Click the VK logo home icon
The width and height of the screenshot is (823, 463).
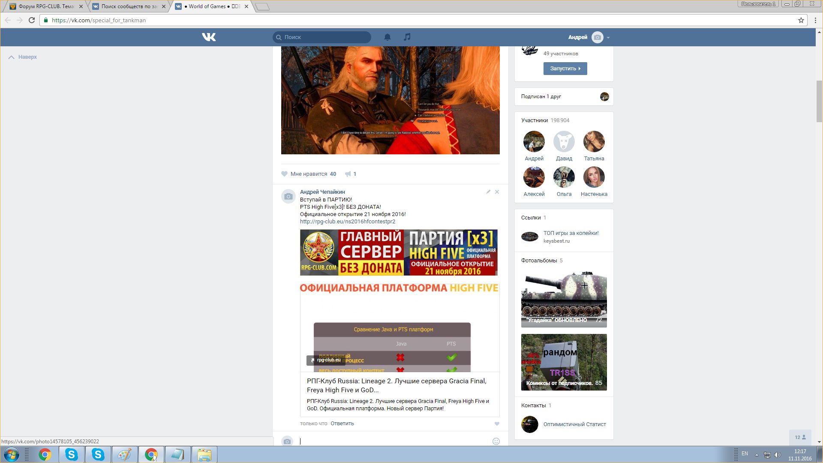click(x=209, y=37)
